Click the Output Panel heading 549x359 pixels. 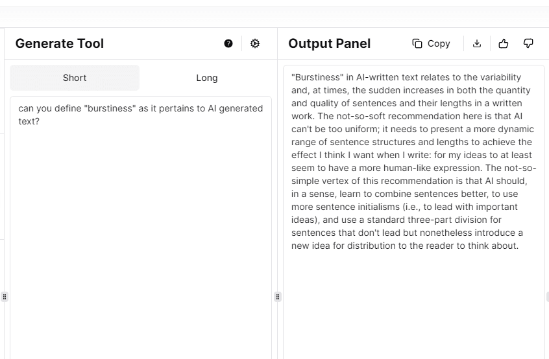pyautogui.click(x=329, y=43)
